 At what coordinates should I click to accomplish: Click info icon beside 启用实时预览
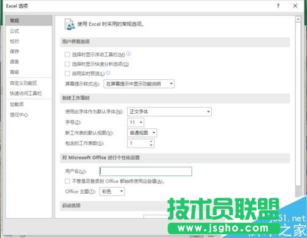tap(108, 73)
